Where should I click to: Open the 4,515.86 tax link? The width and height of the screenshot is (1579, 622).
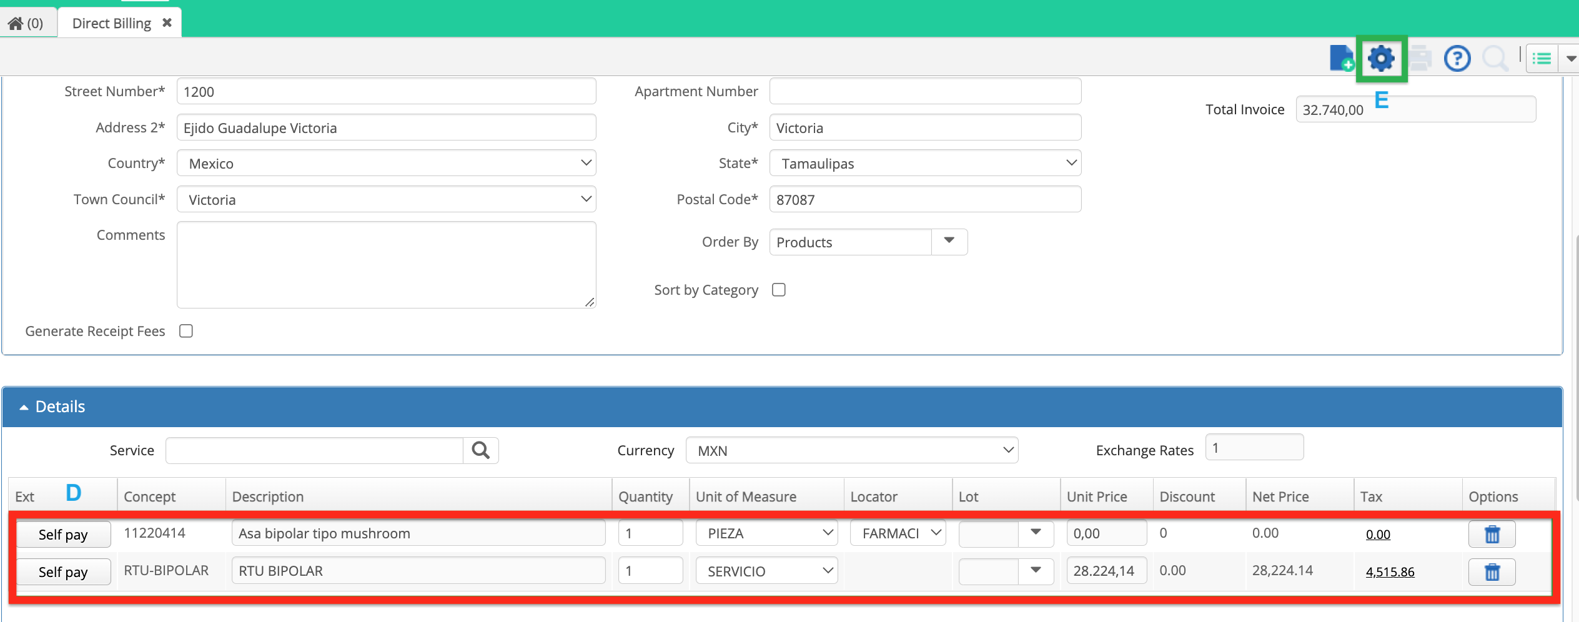[1390, 571]
